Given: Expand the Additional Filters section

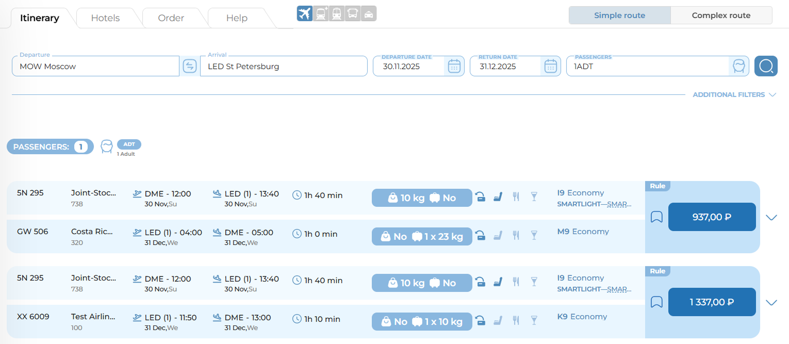Looking at the screenshot, I should 734,95.
